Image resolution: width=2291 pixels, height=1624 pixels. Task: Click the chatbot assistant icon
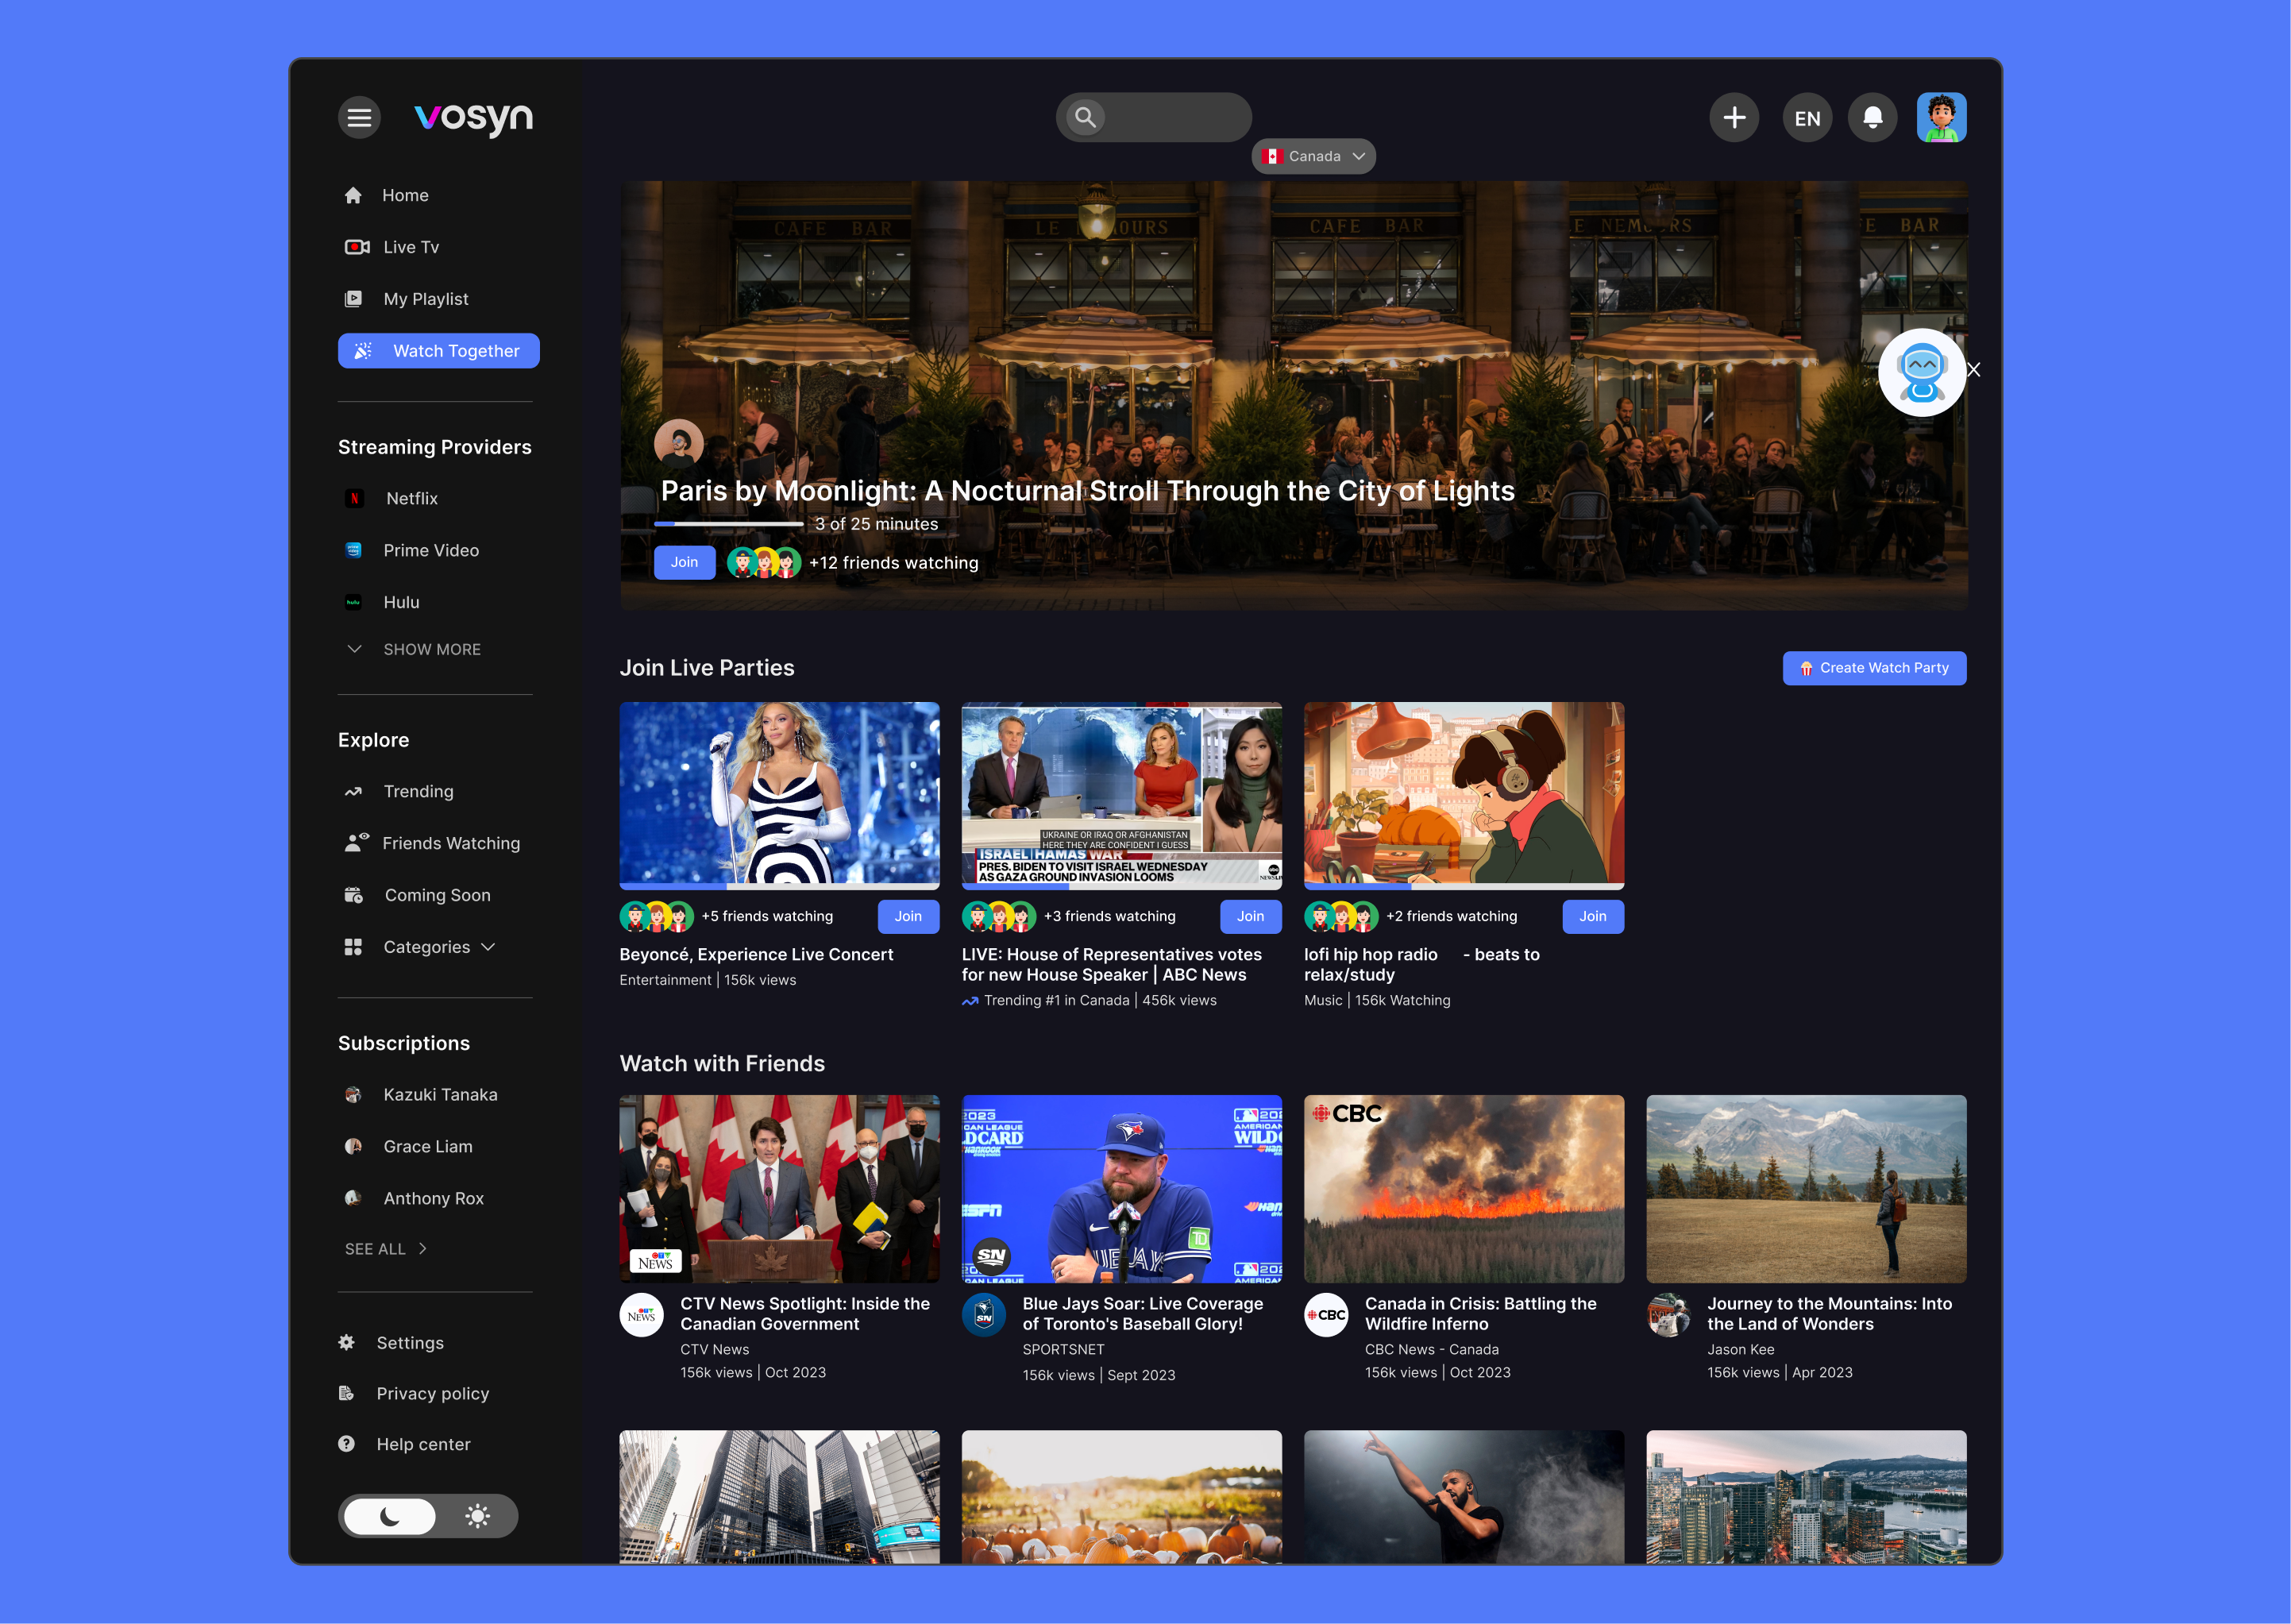click(1921, 372)
